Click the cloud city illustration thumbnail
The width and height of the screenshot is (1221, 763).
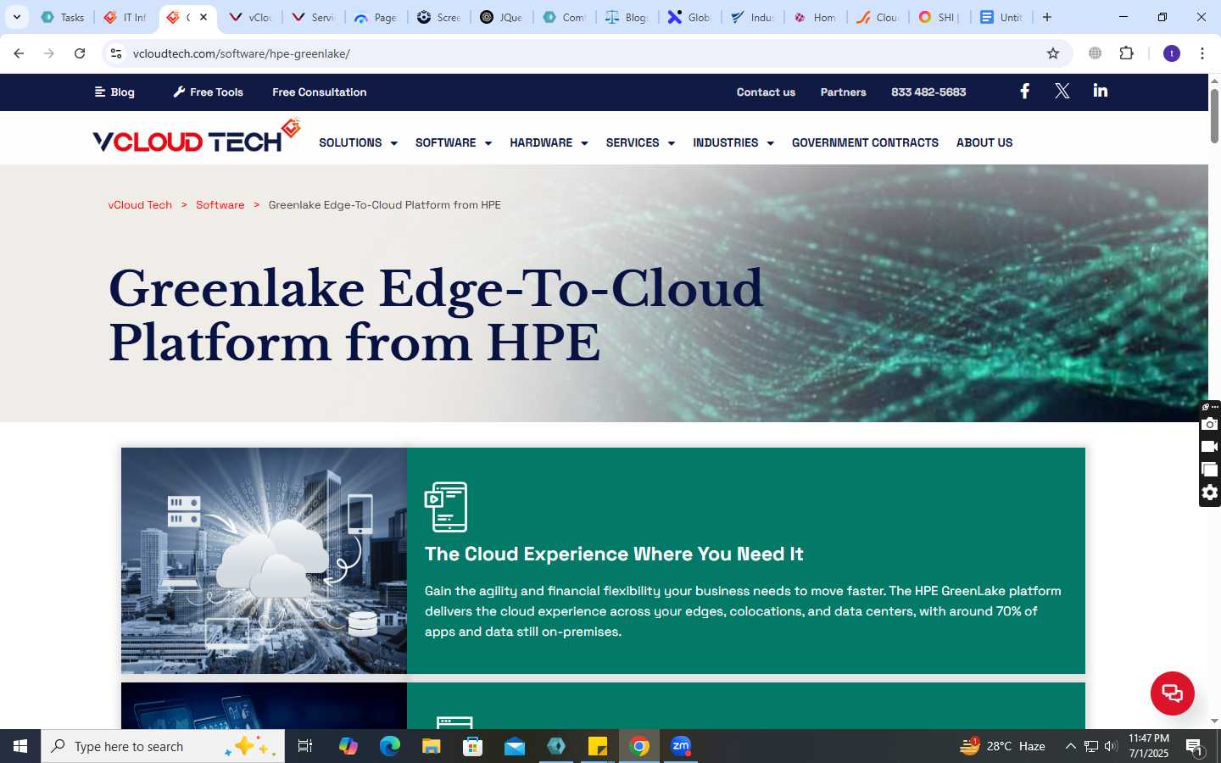(264, 560)
